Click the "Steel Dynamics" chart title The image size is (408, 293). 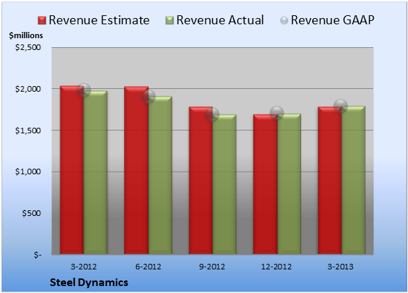click(x=89, y=283)
